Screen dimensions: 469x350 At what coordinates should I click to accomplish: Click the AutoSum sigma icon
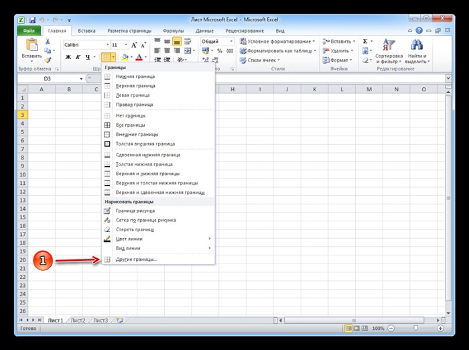click(x=365, y=42)
